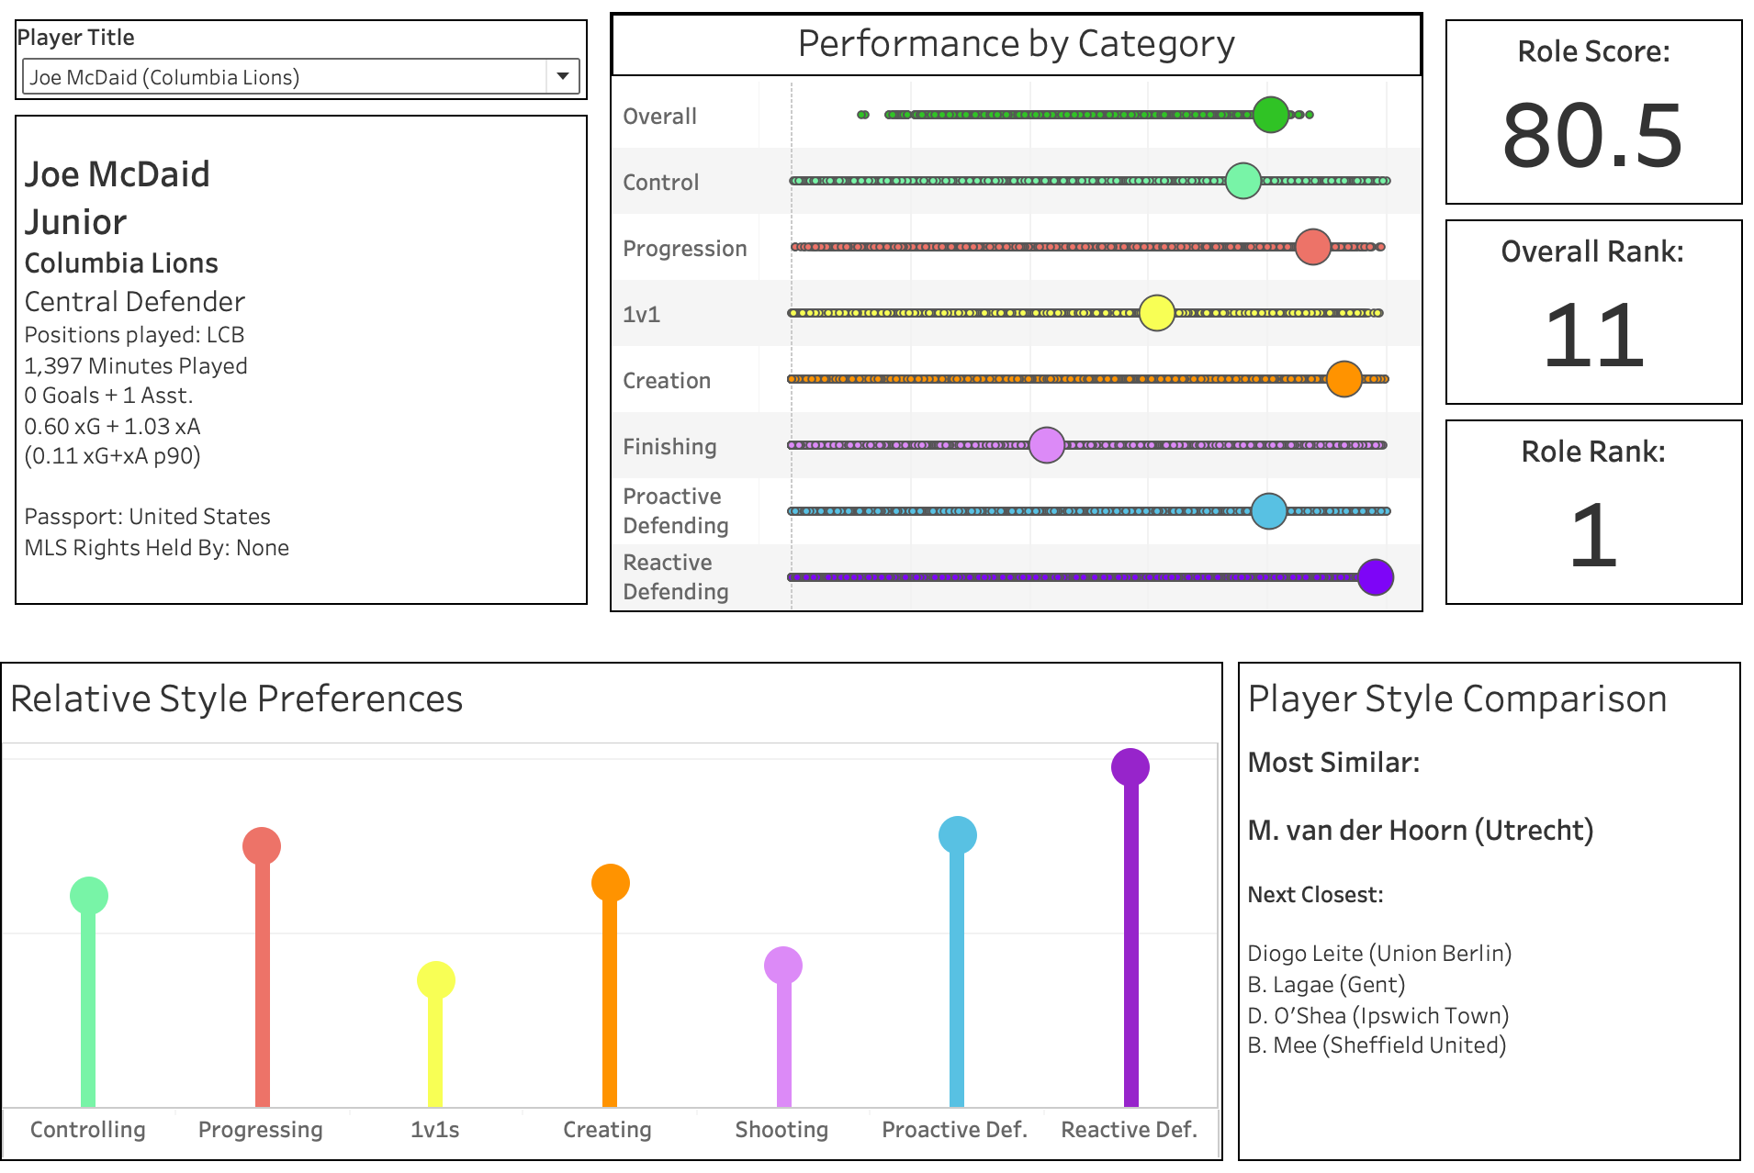Screen dimensions: 1754x1173
Task: Click the Finishing row label
Action: click(669, 447)
